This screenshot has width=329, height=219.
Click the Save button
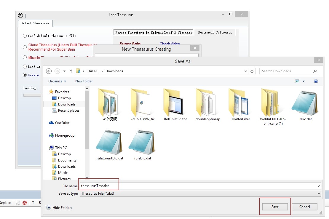click(275, 207)
